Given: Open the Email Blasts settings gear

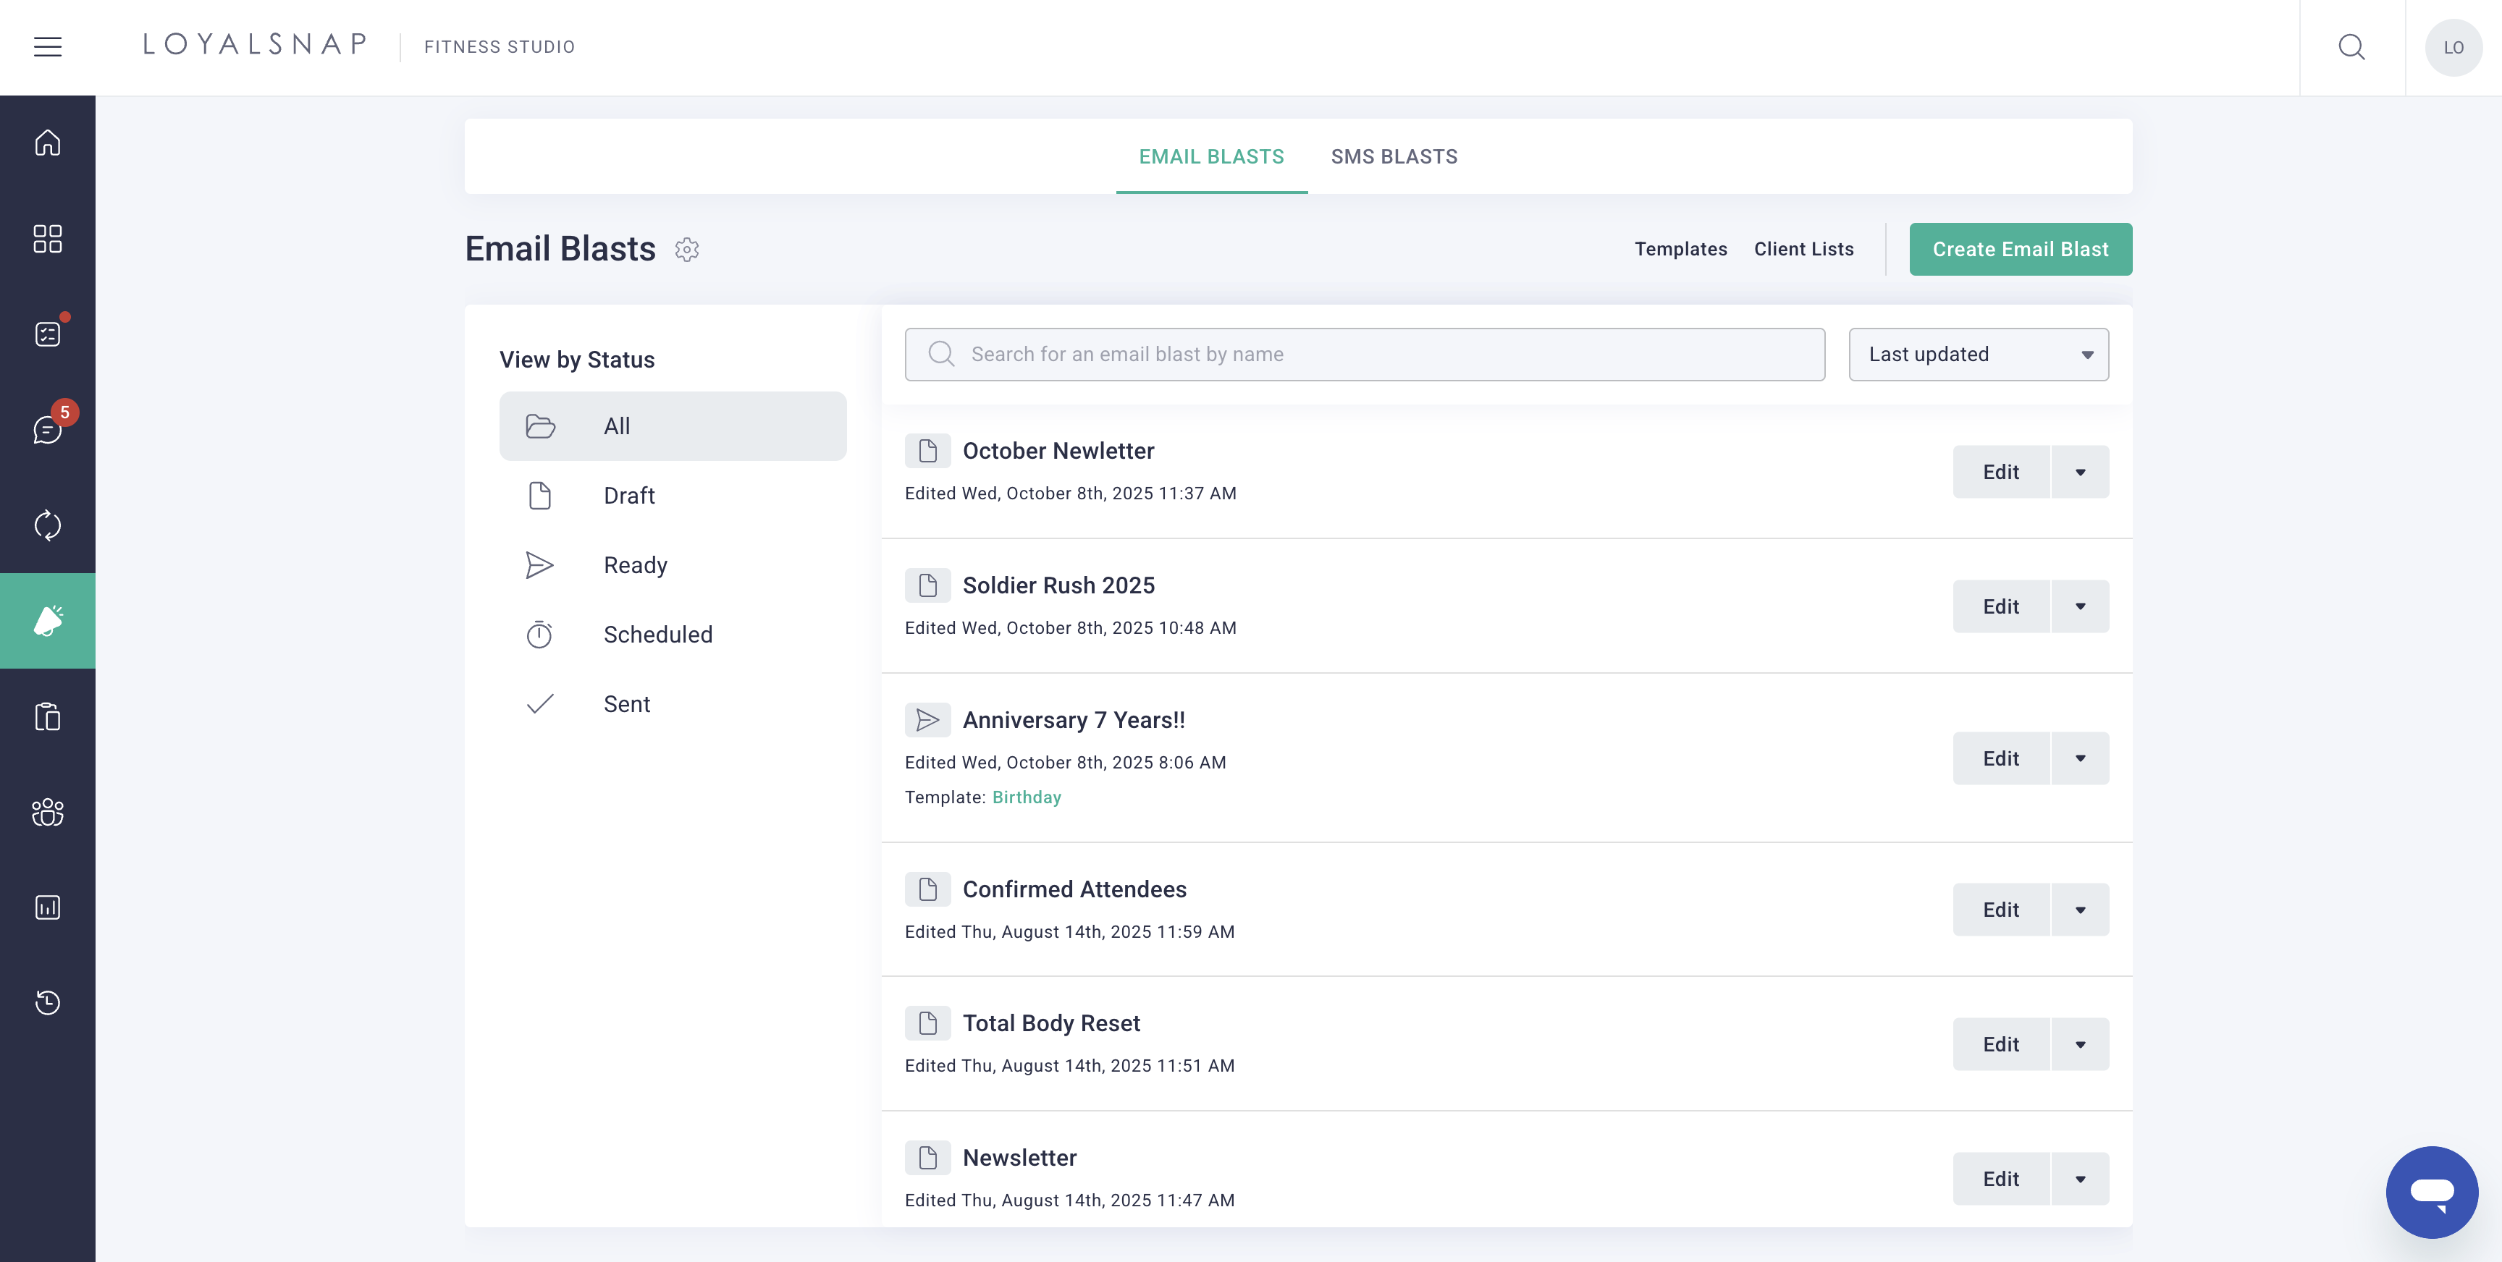Looking at the screenshot, I should pos(688,250).
